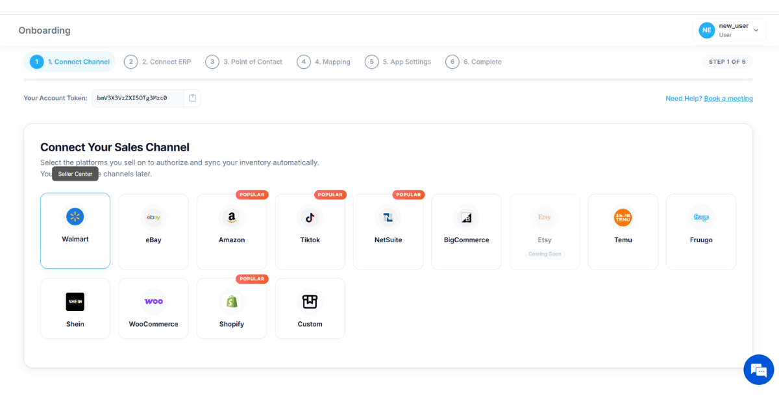The height and width of the screenshot is (409, 779).
Task: Click the Need Help? text
Action: point(684,99)
